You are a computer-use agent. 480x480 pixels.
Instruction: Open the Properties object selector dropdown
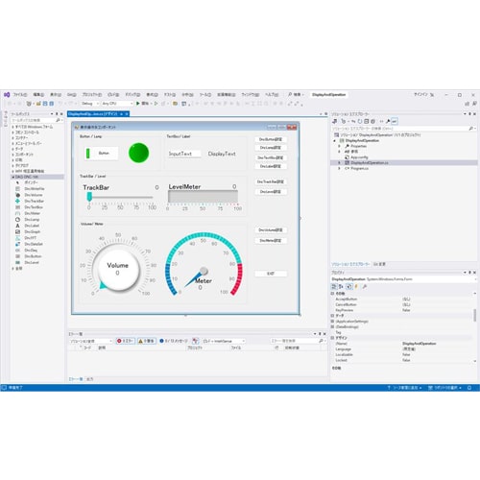click(x=475, y=279)
